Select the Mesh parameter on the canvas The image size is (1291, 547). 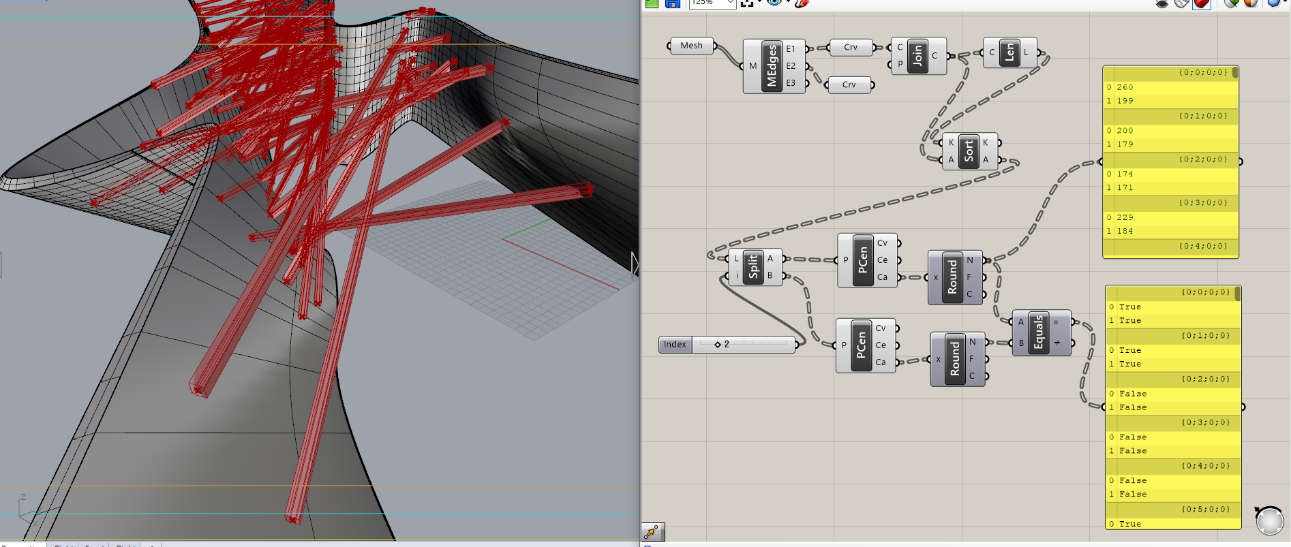[691, 46]
